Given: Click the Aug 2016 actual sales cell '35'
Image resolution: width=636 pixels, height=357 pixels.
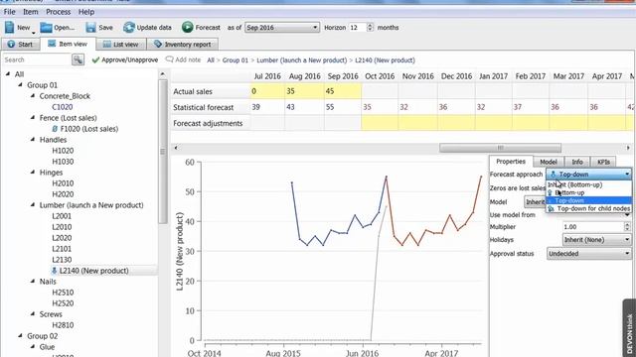Looking at the screenshot, I should click(304, 91).
